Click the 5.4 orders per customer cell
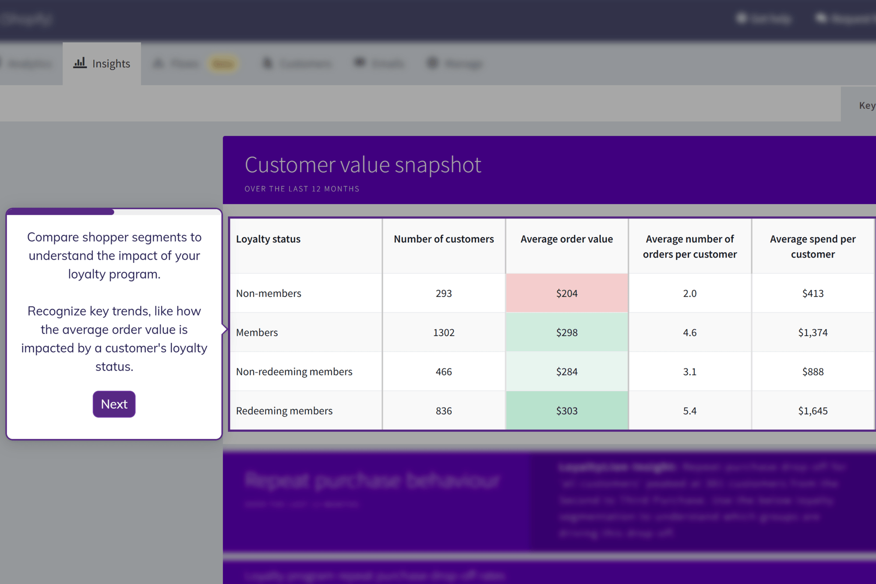Screen dimensions: 876x584 [690, 411]
